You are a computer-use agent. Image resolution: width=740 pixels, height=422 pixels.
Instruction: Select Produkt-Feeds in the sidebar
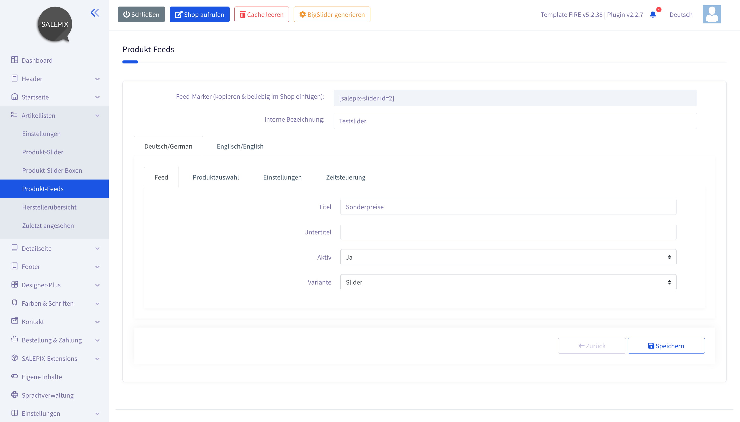[54, 189]
